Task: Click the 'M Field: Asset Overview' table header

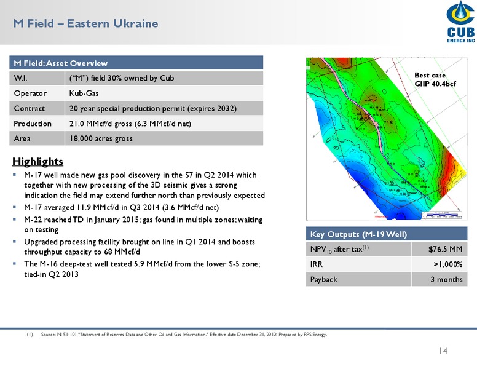Action: point(136,63)
